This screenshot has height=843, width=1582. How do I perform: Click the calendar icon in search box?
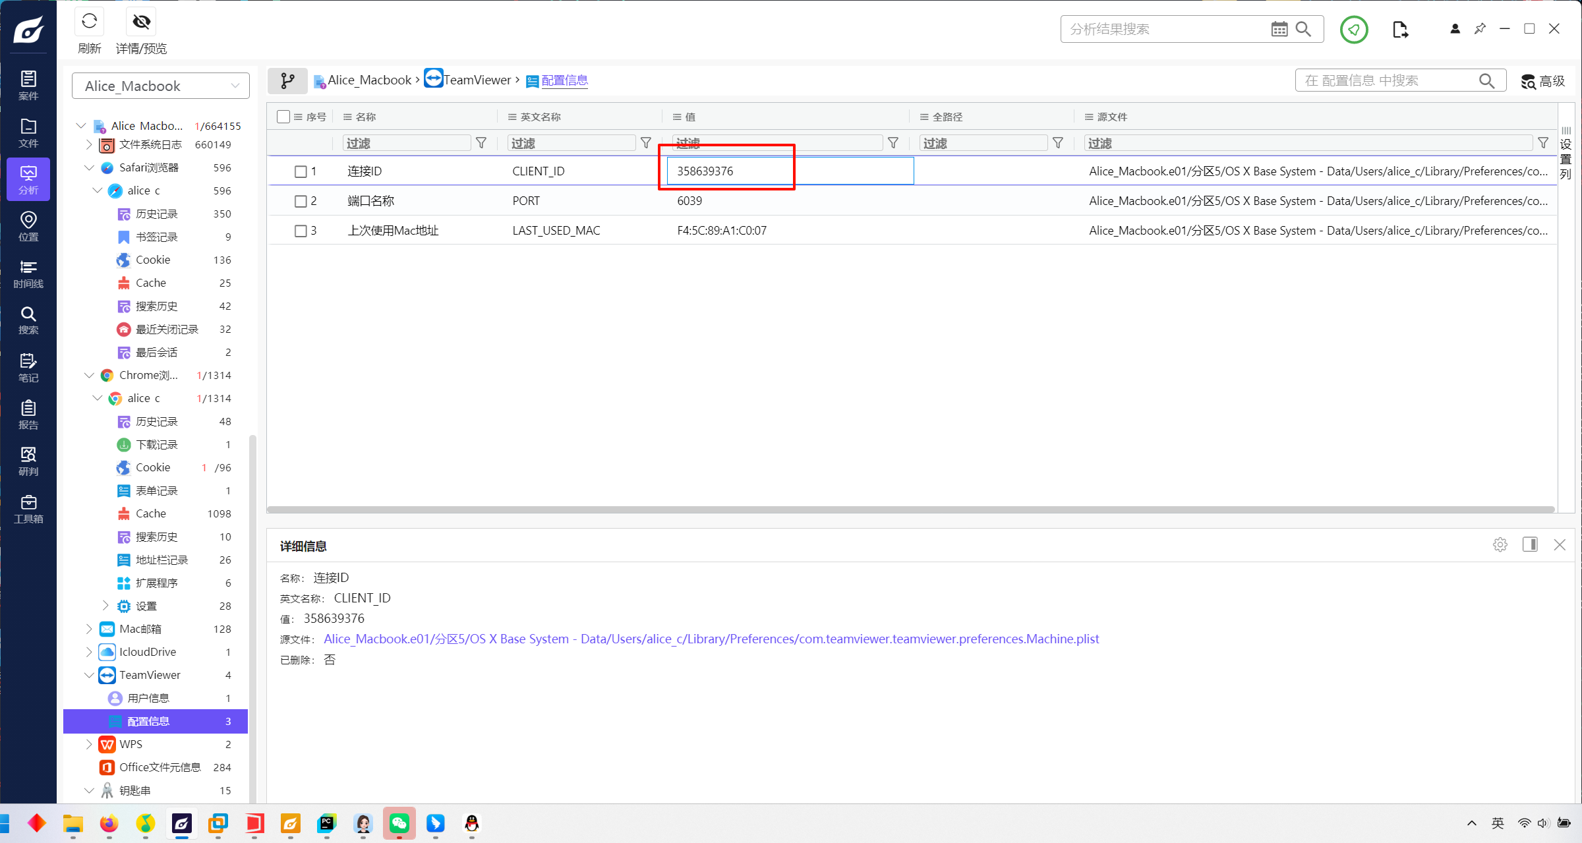(1279, 29)
